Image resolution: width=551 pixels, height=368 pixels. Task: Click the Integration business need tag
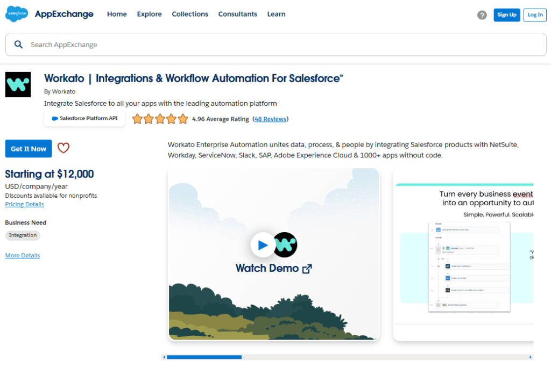pos(23,235)
